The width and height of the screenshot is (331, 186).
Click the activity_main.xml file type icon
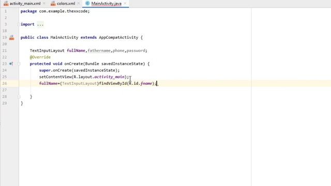pos(6,4)
